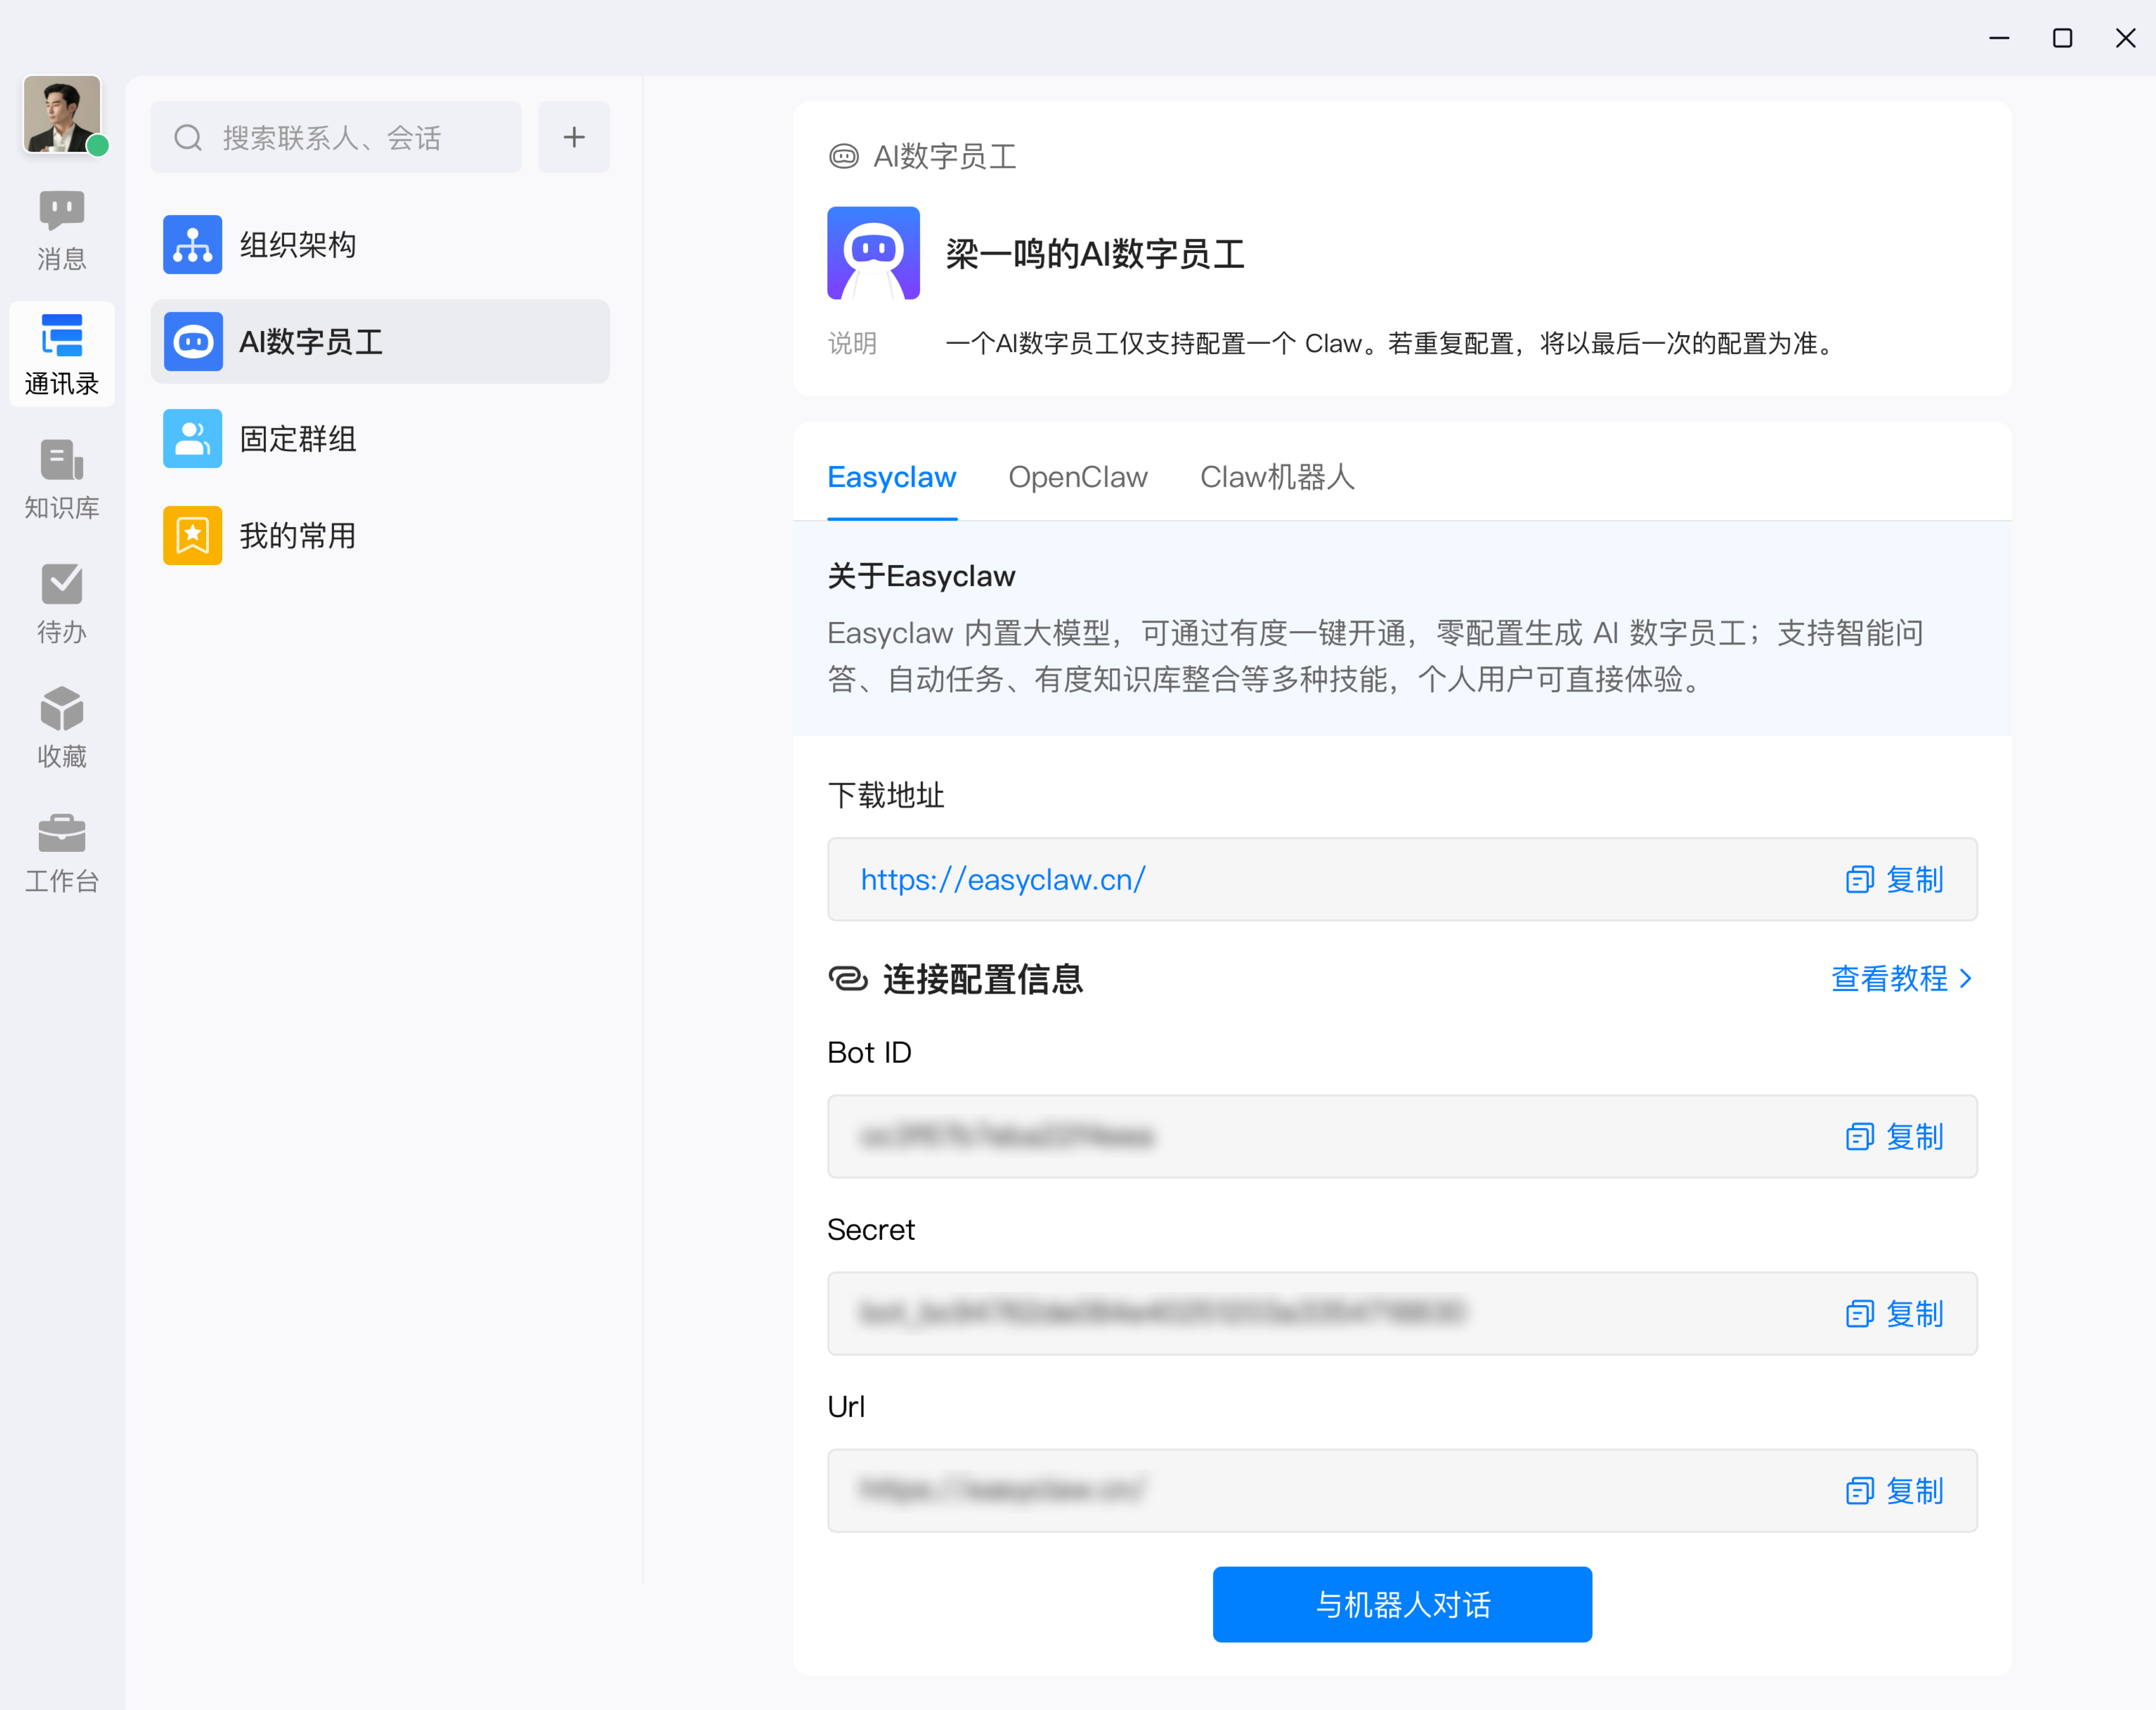Image resolution: width=2156 pixels, height=1710 pixels.
Task: Click 与机器人对话 chat with robot button
Action: 1402,1604
